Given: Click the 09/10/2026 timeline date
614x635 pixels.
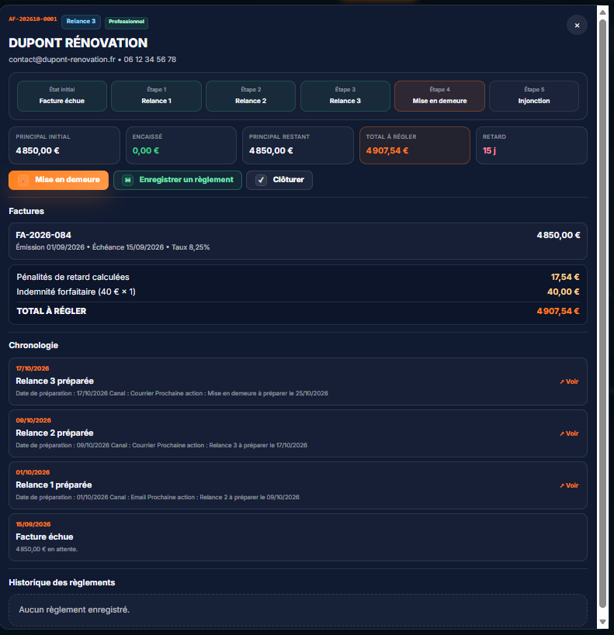Looking at the screenshot, I should pyautogui.click(x=33, y=420).
